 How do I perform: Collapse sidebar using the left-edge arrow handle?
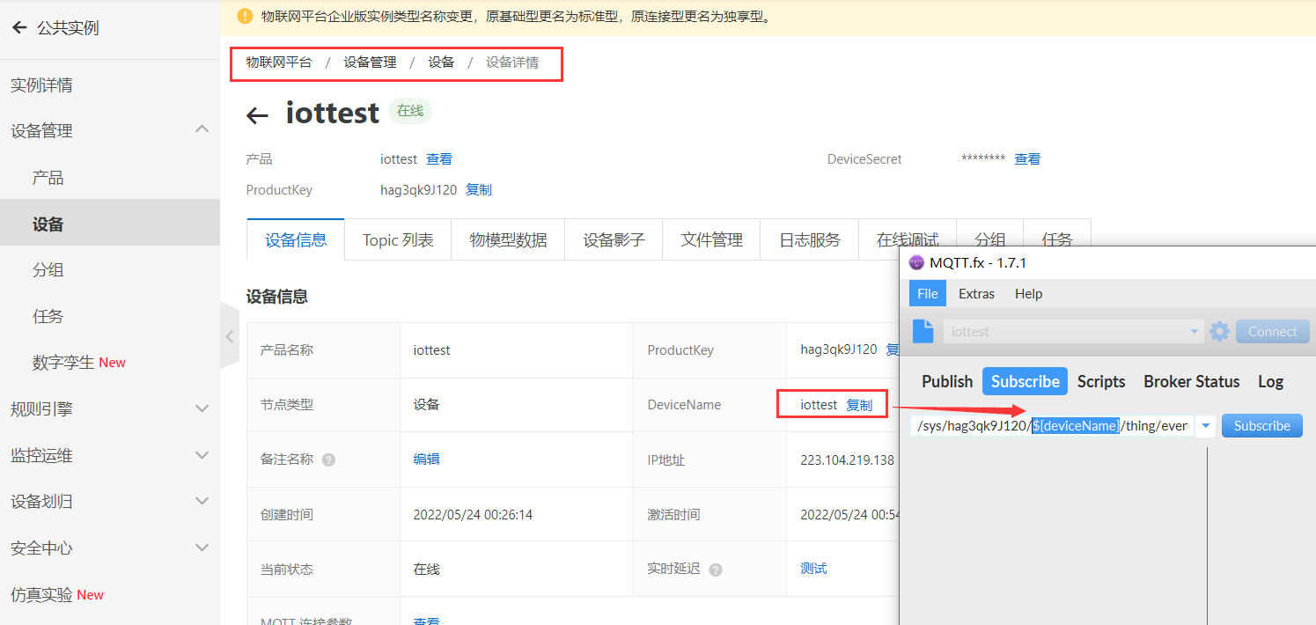pyautogui.click(x=229, y=336)
